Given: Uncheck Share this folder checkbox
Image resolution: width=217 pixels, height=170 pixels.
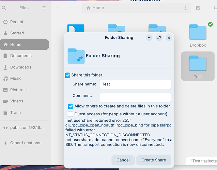Looking at the screenshot, I should tap(68, 75).
